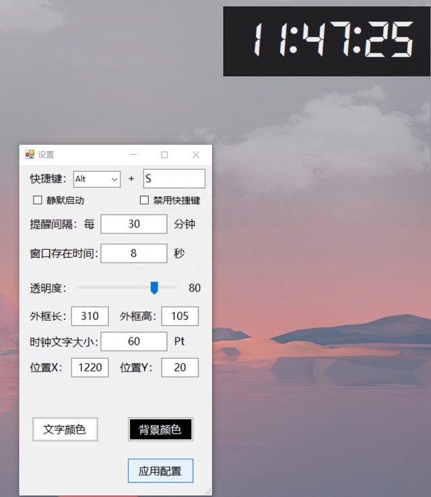Open the 背景颜色 color picker
The width and height of the screenshot is (431, 497).
tap(160, 430)
